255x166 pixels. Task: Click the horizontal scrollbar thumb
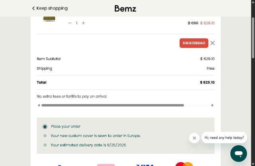click(112, 105)
